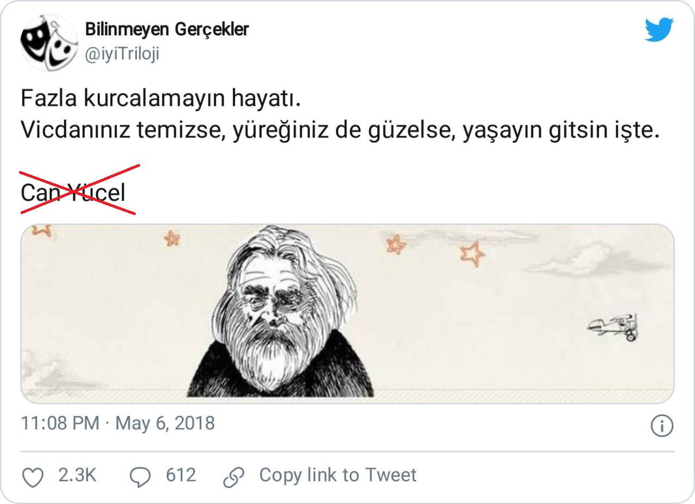Click the line starting with "Vicdanınız temizse"
Viewport: 695px width, 504px height.
tap(339, 131)
